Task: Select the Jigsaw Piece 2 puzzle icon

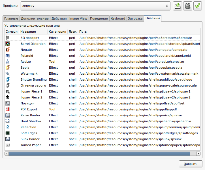Action: point(8,97)
